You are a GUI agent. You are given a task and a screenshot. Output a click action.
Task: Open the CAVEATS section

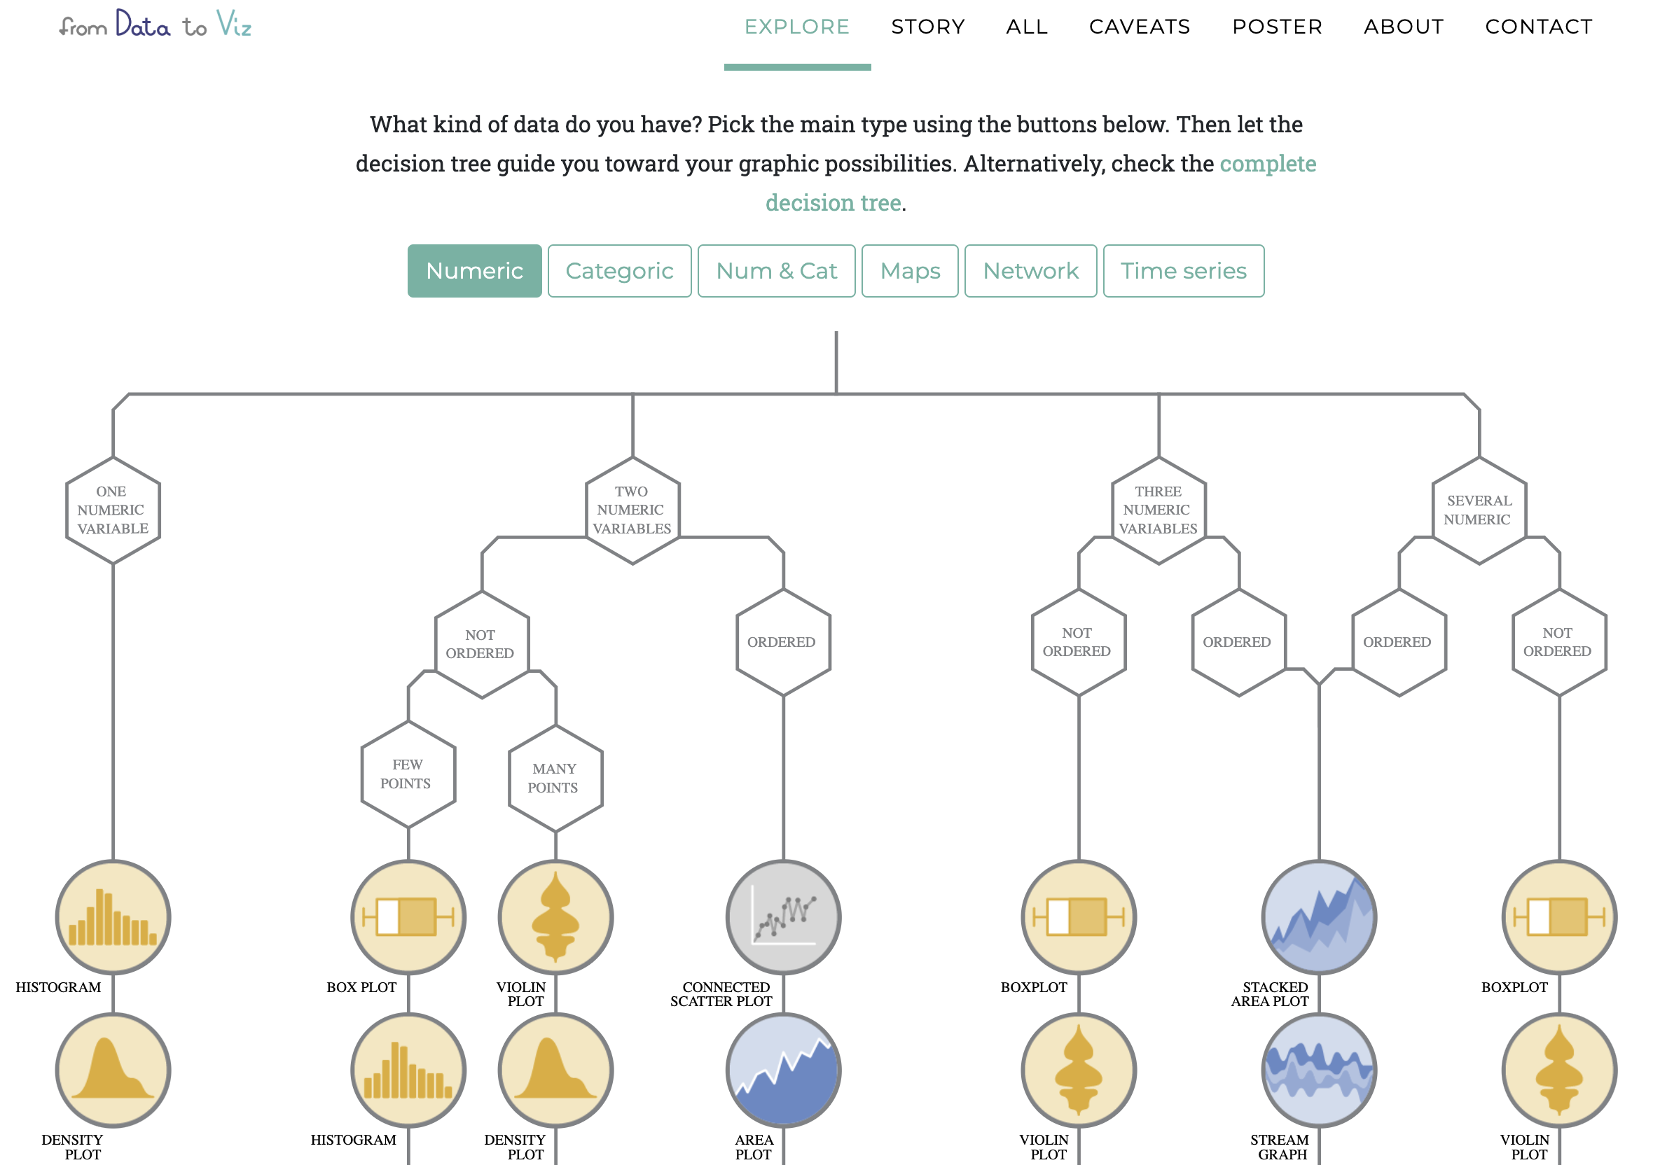point(1140,27)
